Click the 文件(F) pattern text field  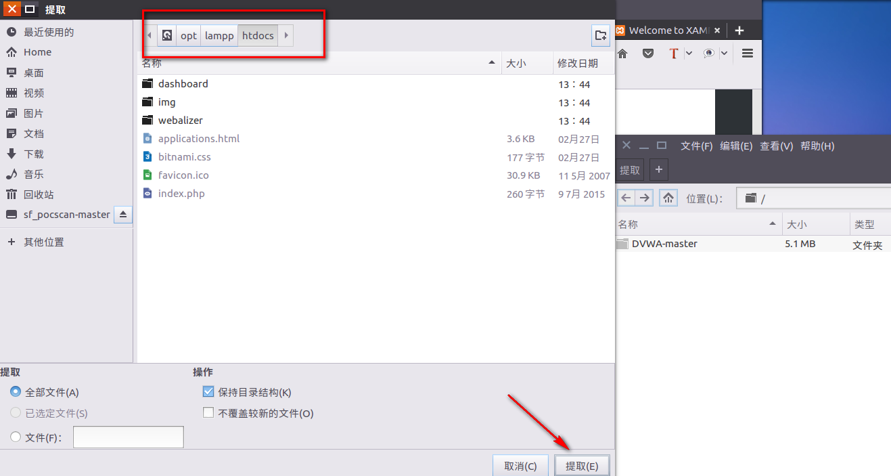tap(129, 437)
